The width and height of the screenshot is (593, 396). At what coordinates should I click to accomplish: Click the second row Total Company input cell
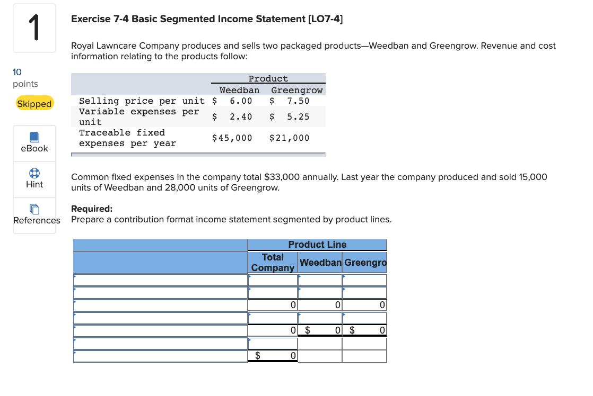pyautogui.click(x=273, y=292)
